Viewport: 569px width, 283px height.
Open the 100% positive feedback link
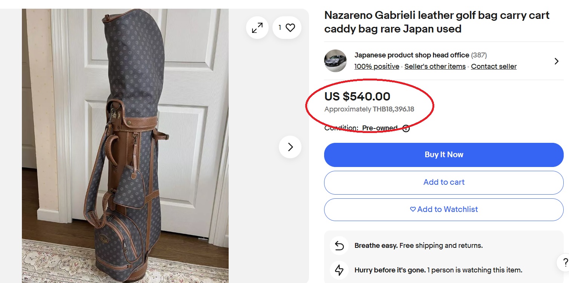(377, 66)
